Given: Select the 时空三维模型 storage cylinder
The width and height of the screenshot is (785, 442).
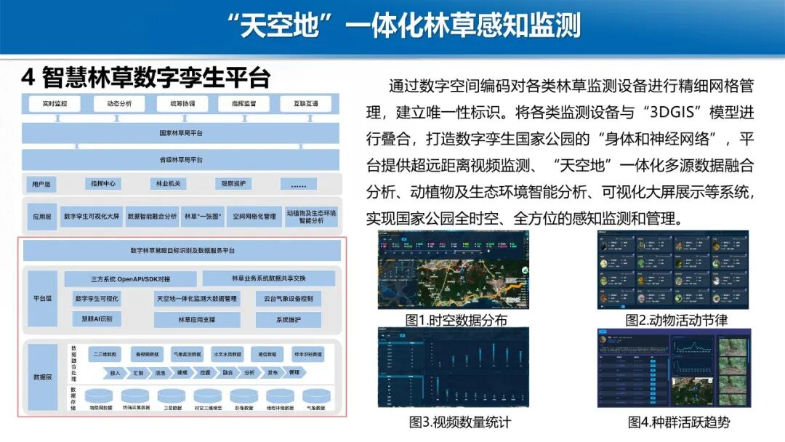Looking at the screenshot, I should 208,395.
